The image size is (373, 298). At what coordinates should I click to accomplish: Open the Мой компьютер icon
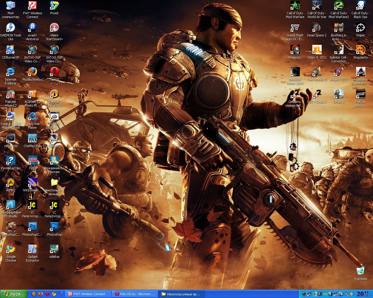coord(10,9)
